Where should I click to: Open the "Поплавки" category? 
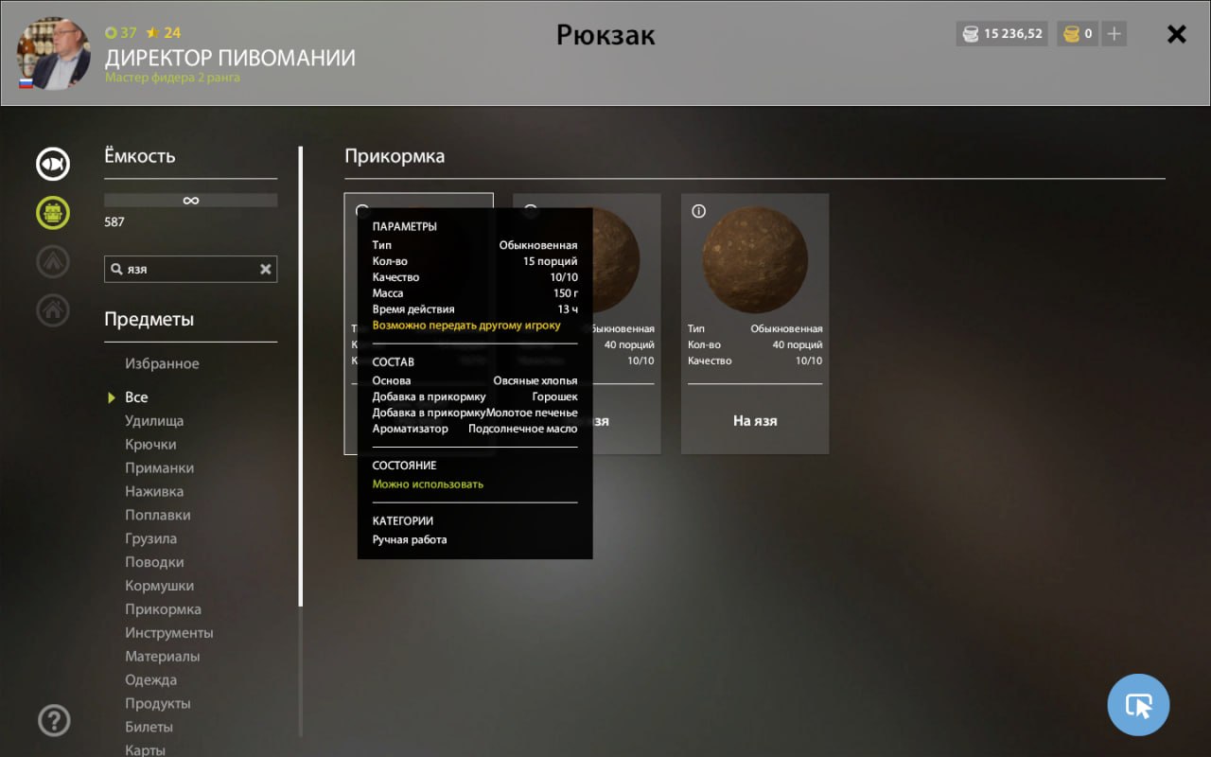(158, 516)
